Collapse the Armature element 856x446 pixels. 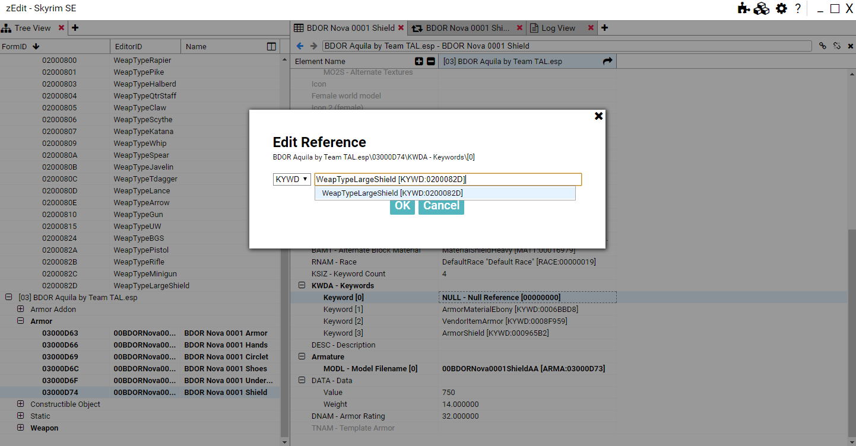click(x=302, y=356)
